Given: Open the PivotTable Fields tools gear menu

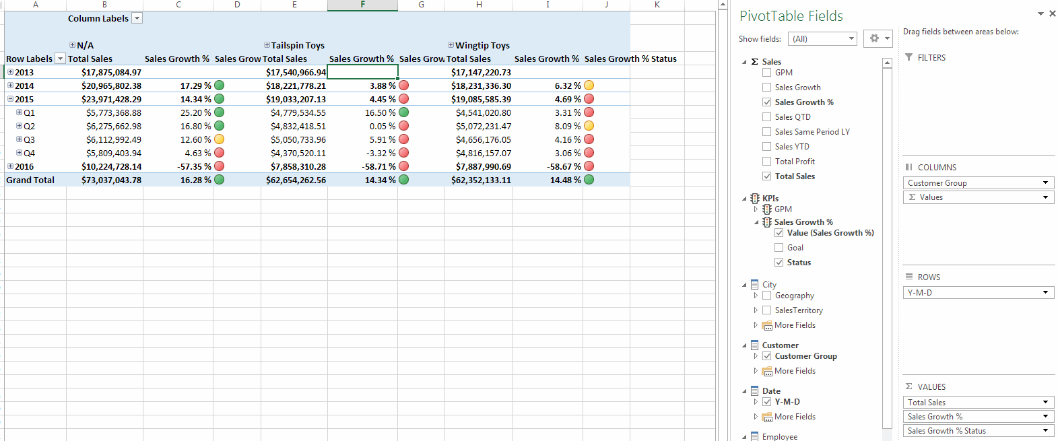Looking at the screenshot, I should 880,38.
